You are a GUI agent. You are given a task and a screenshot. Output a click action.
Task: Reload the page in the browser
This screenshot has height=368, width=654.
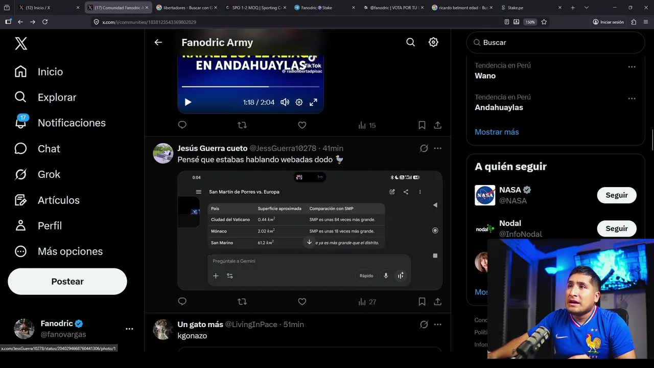coord(45,22)
